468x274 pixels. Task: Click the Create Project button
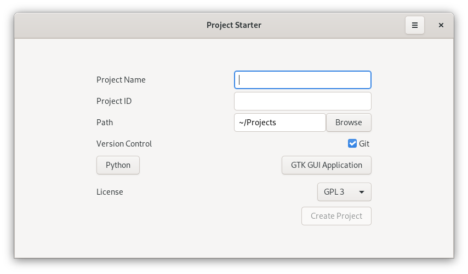click(x=336, y=216)
